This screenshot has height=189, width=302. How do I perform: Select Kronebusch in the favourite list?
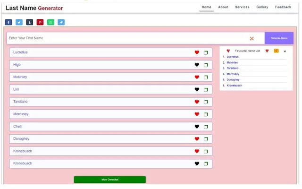point(234,85)
